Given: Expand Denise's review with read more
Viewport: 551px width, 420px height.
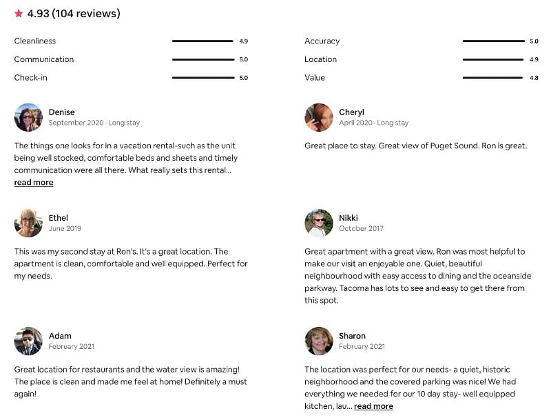Looking at the screenshot, I should tap(34, 183).
